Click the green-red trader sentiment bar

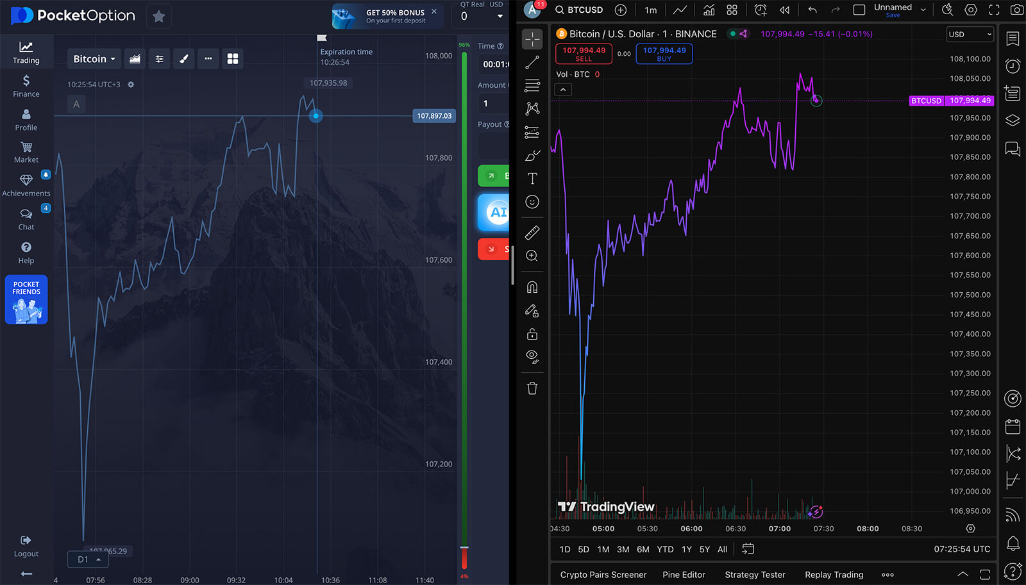click(464, 308)
